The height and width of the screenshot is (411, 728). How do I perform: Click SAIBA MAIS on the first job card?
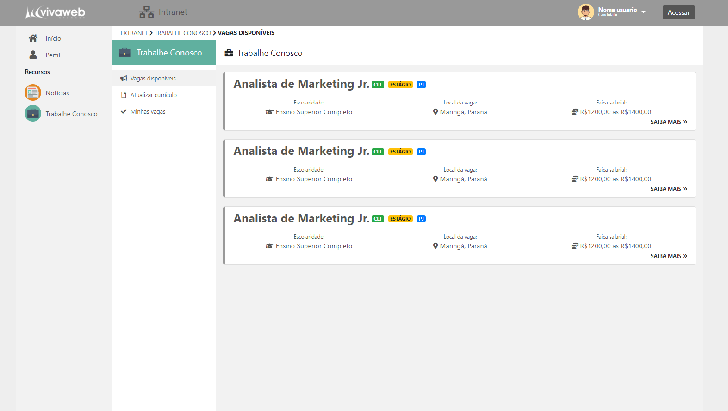669,122
